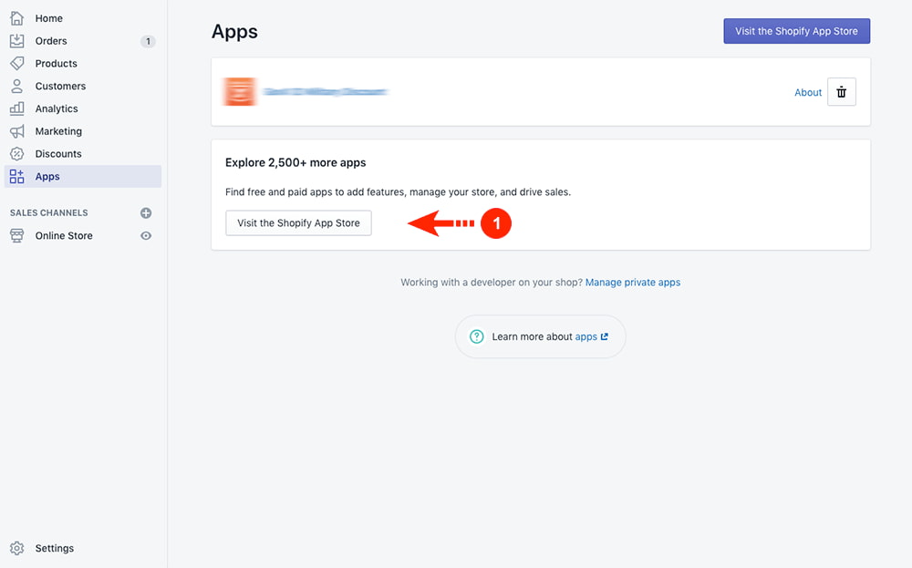
Task: Click the About link for installed app
Action: 807,92
